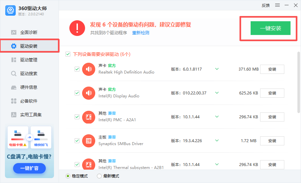Open the 实用工具集 section

point(29,115)
